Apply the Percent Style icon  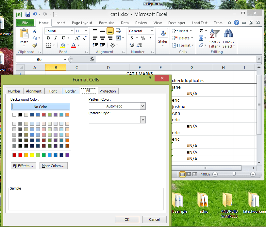[143, 38]
